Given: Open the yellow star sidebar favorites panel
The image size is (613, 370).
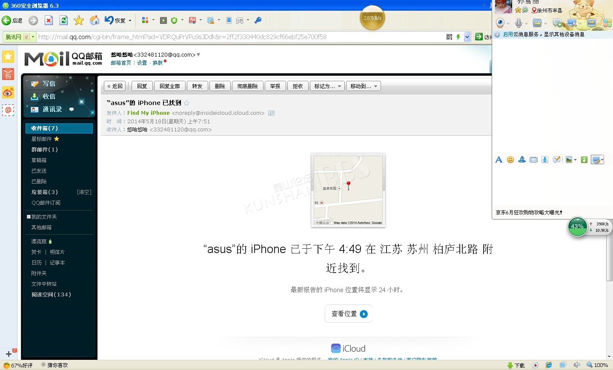Looking at the screenshot, I should pyautogui.click(x=8, y=56).
